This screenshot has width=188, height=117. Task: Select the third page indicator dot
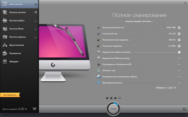[x=115, y=98]
